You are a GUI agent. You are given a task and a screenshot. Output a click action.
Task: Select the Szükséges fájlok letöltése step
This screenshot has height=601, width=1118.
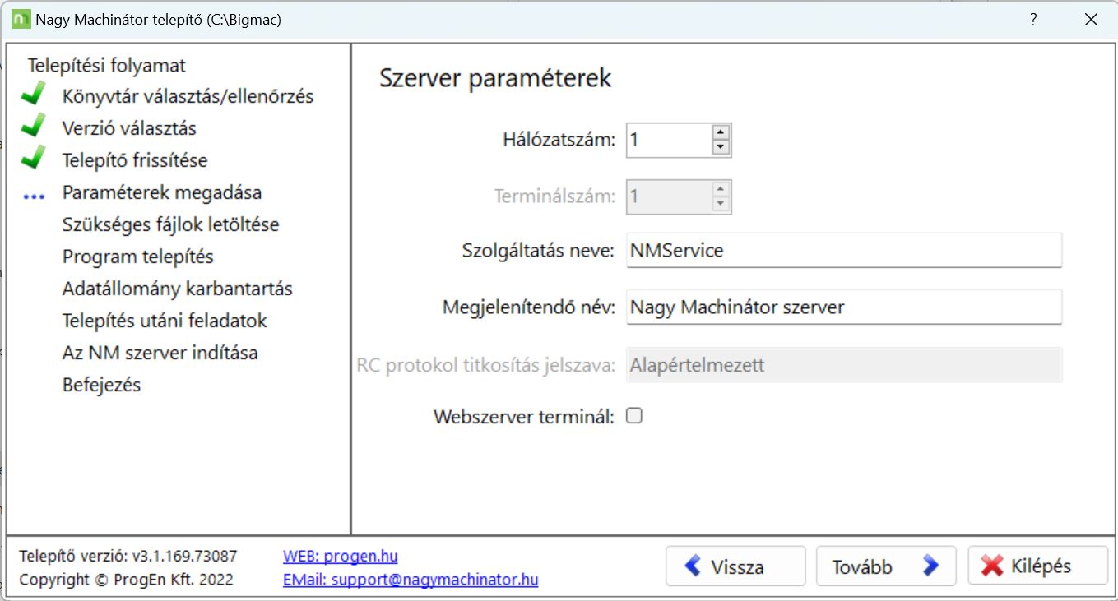point(170,224)
